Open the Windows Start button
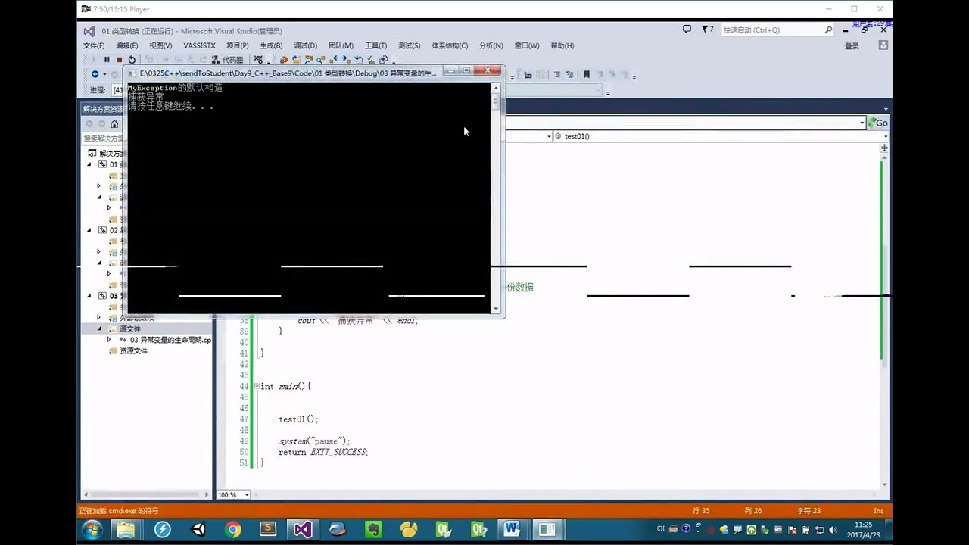 pyautogui.click(x=92, y=529)
